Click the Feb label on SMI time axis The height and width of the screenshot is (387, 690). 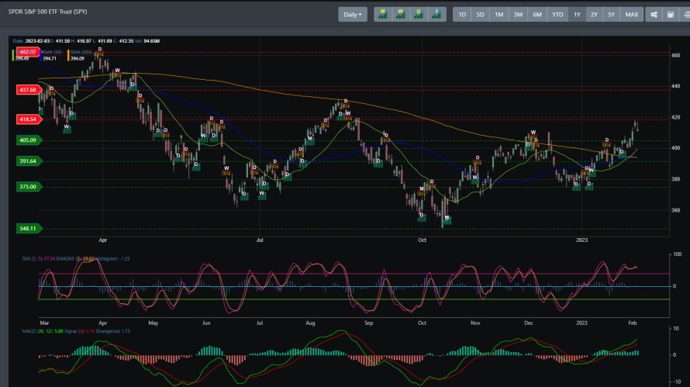click(x=633, y=323)
